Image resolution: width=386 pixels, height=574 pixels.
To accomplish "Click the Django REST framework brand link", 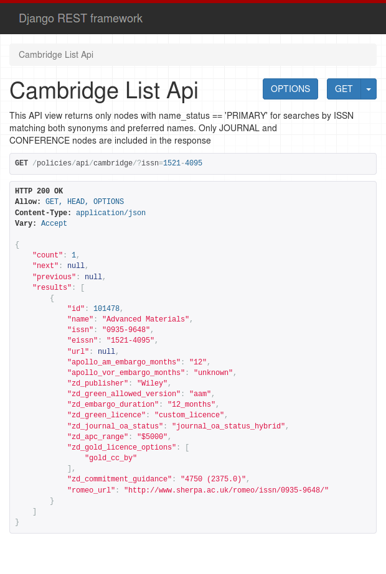I will point(80,18).
